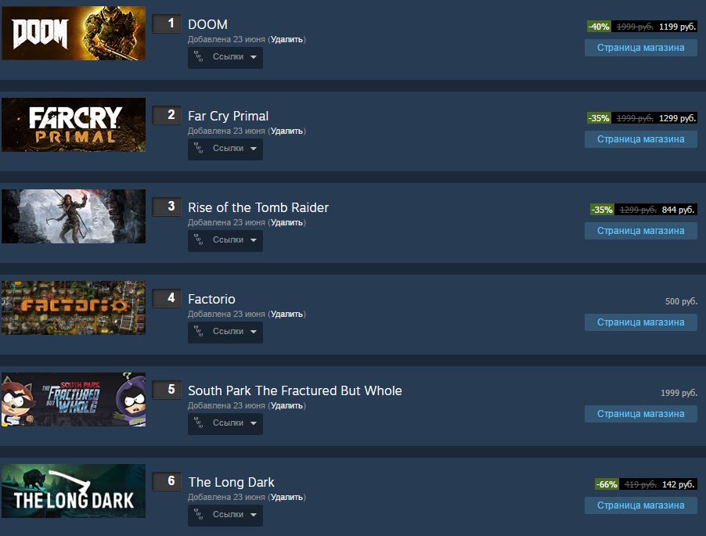Click the South Park The Fractured But Whole title
The height and width of the screenshot is (536, 706).
click(295, 390)
